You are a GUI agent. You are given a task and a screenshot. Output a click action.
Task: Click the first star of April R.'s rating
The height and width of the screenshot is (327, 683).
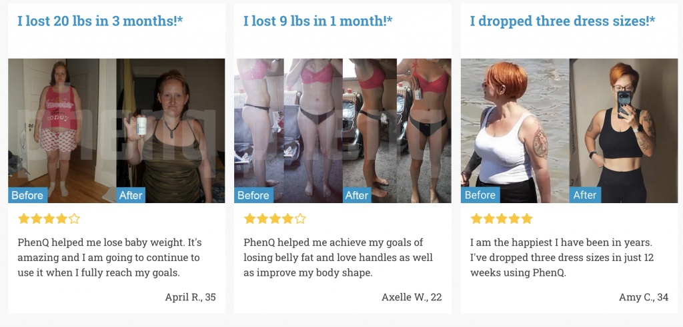pyautogui.click(x=23, y=218)
